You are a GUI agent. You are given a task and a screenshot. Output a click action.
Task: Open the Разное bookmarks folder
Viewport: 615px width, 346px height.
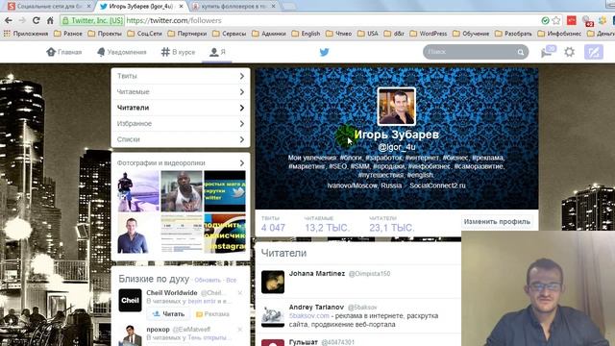tap(68, 34)
